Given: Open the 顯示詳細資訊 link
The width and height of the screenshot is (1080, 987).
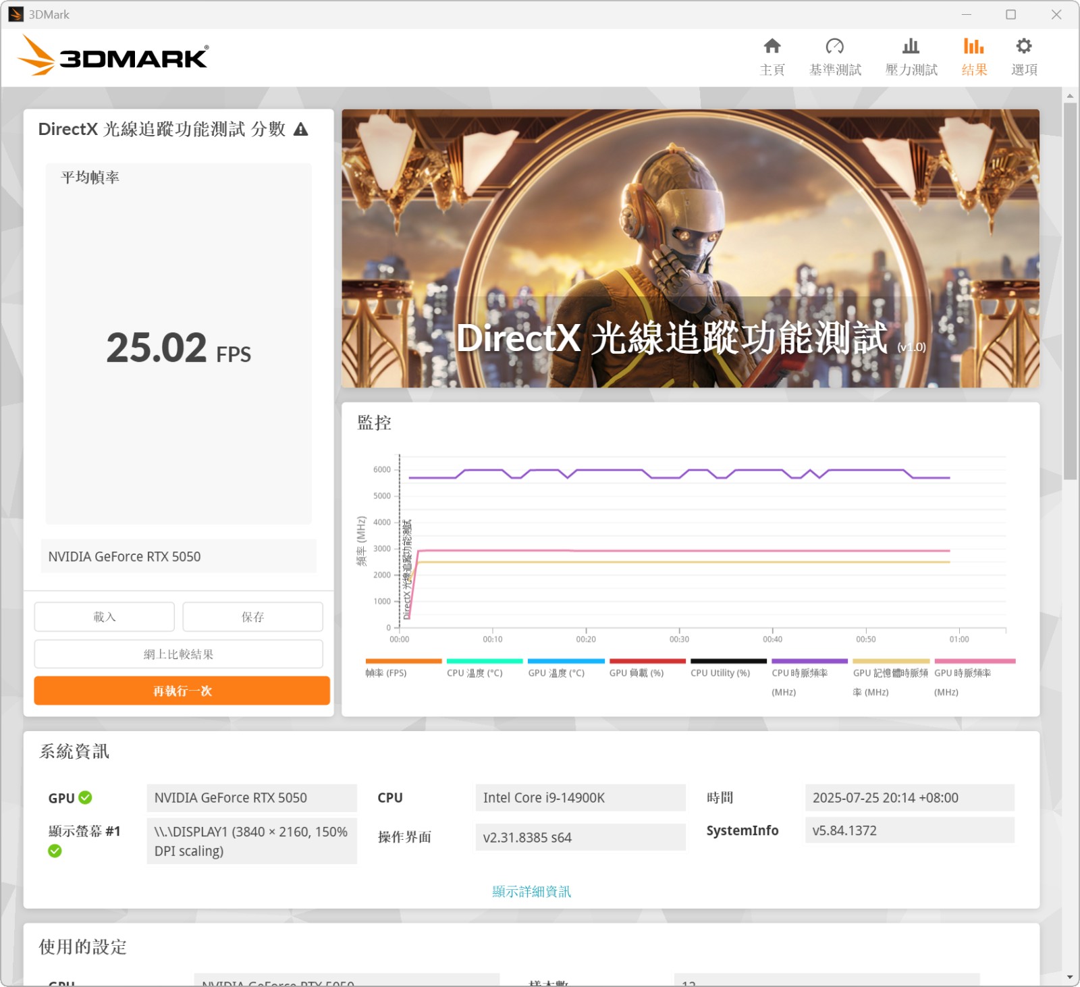Looking at the screenshot, I should pos(531,891).
